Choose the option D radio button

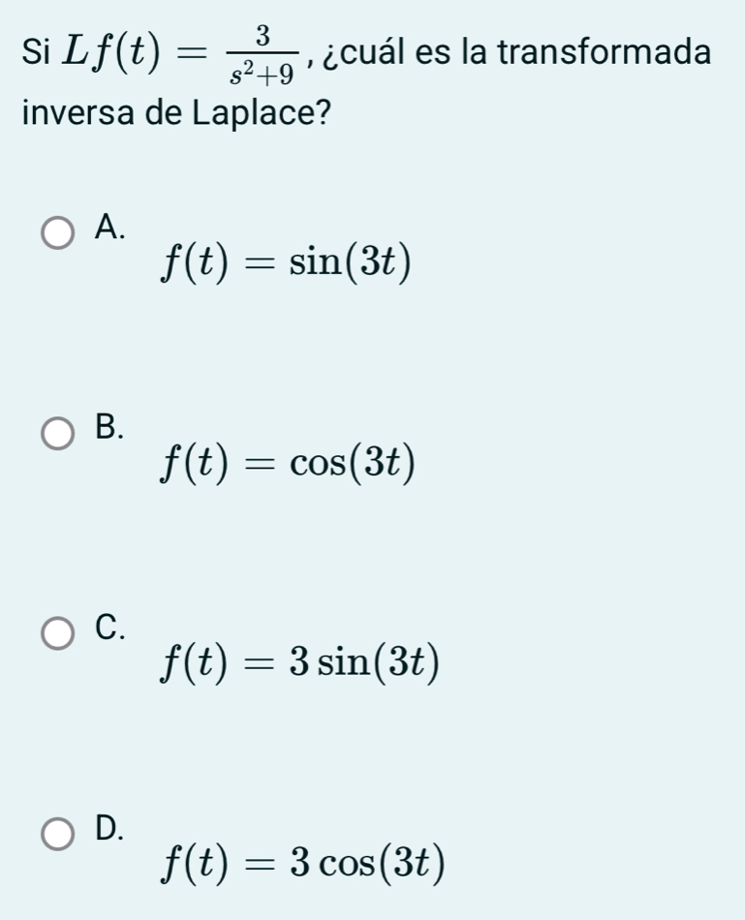click(59, 833)
